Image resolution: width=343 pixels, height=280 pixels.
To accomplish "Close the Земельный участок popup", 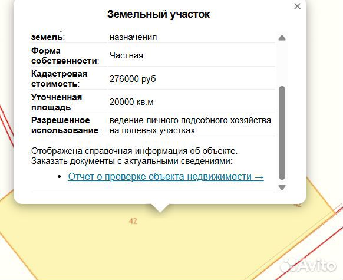I will pyautogui.click(x=297, y=6).
